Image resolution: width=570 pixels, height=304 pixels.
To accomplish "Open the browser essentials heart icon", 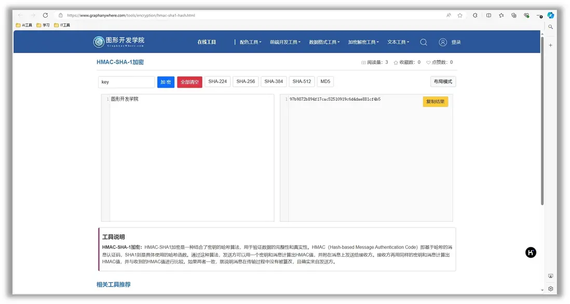I will pyautogui.click(x=526, y=15).
